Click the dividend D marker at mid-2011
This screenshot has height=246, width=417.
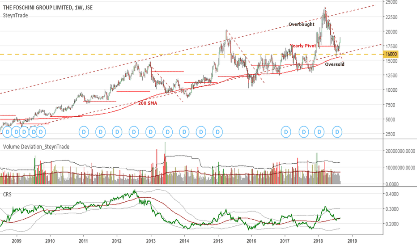101,132
